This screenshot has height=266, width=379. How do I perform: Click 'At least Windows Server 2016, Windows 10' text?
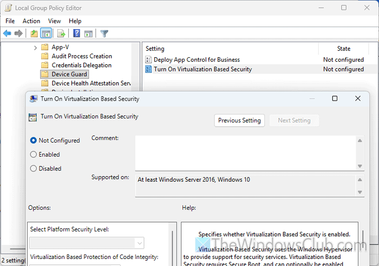tap(194, 179)
